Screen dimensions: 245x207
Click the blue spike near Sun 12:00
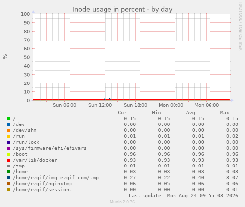pyautogui.click(x=107, y=98)
